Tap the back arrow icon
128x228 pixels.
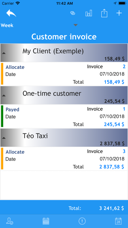pyautogui.click(x=11, y=13)
